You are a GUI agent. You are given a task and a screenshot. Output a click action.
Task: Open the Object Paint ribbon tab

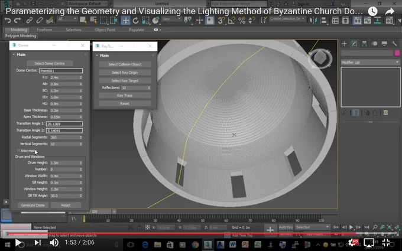click(105, 30)
